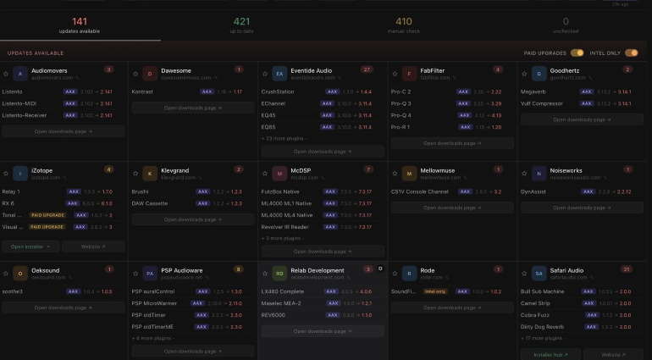Click the iZotope 'I' vendor avatar
652x360 pixels.
click(20, 174)
